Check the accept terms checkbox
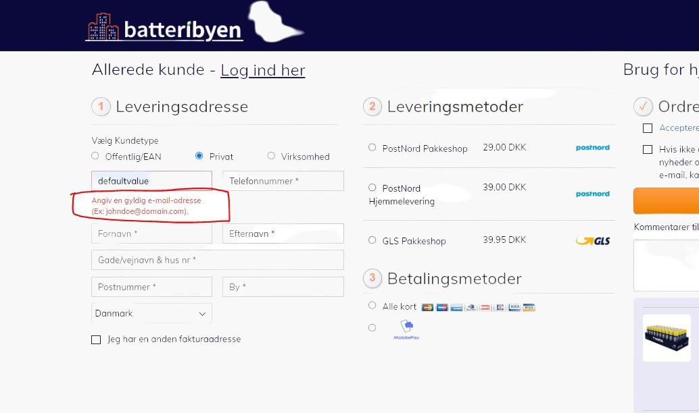This screenshot has height=413, width=699. coord(648,128)
